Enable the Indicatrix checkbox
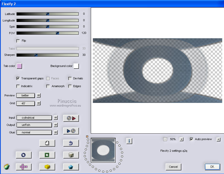 click(x=18, y=86)
